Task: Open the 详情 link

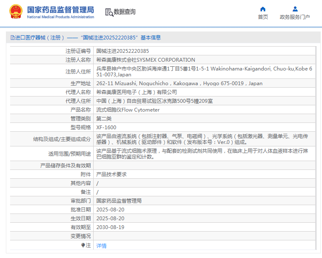Action: click(x=102, y=245)
